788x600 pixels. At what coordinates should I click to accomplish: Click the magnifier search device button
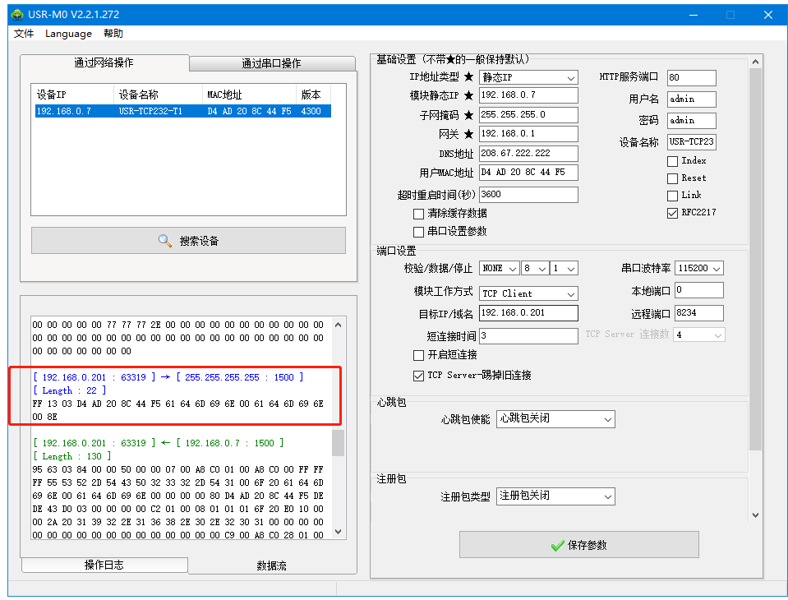pos(188,241)
